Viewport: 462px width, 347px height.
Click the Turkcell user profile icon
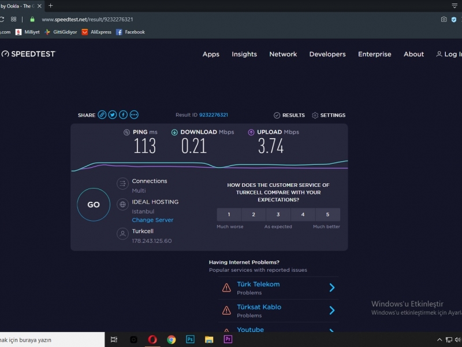coord(122,234)
